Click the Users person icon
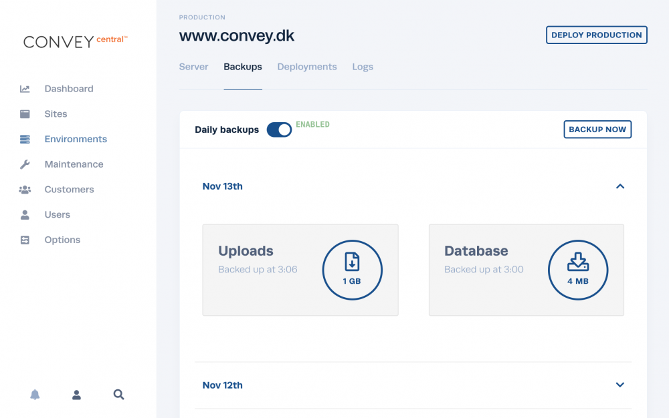 click(x=25, y=215)
